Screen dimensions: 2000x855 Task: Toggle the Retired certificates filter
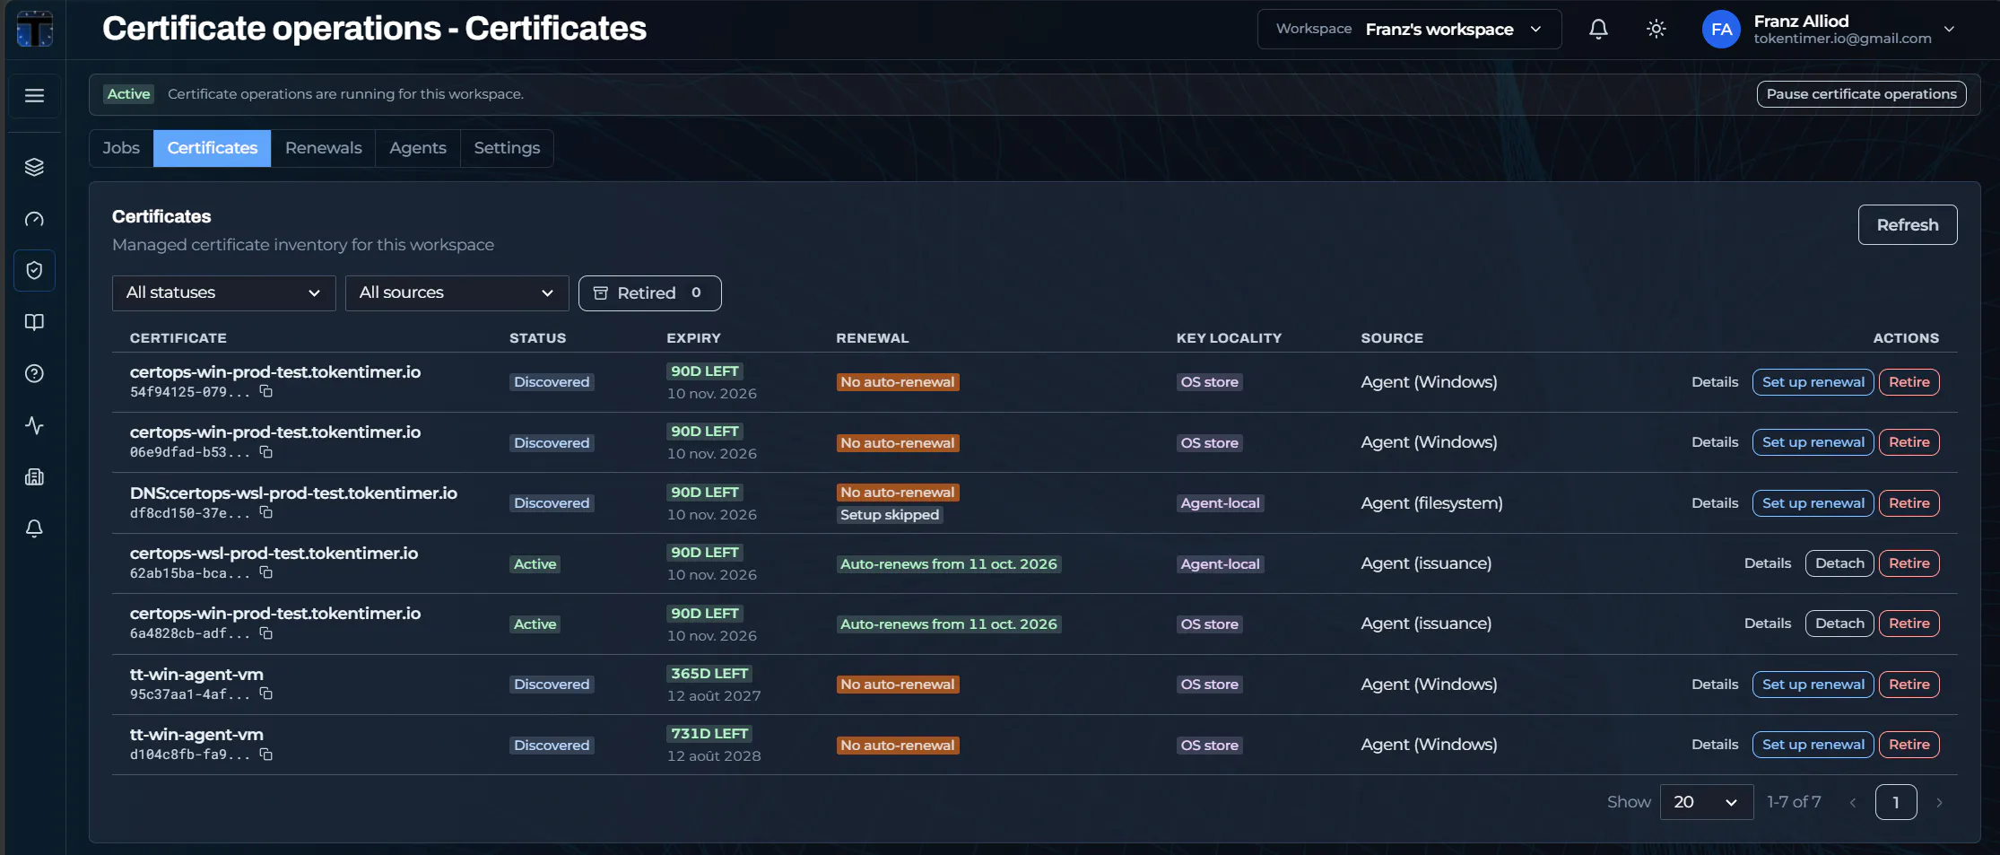tap(649, 292)
